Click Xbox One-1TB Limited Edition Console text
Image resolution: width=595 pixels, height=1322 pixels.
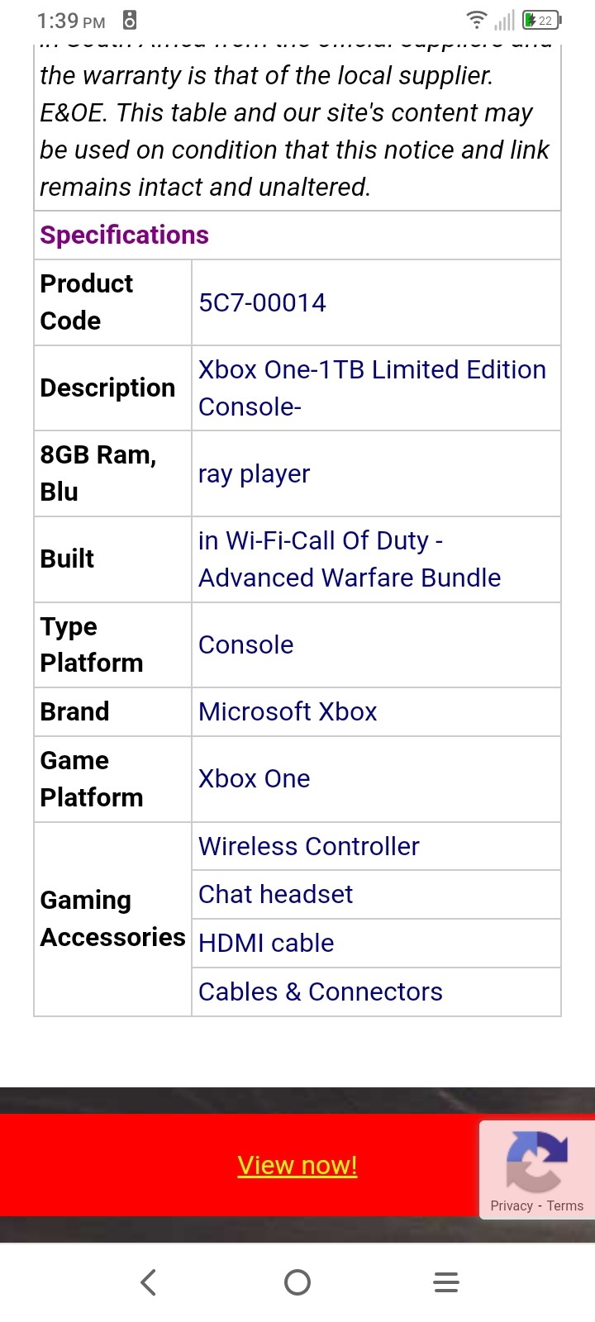click(x=372, y=388)
